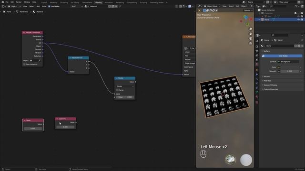Switch to the Geometry Nodes workspace tab

point(157,2)
